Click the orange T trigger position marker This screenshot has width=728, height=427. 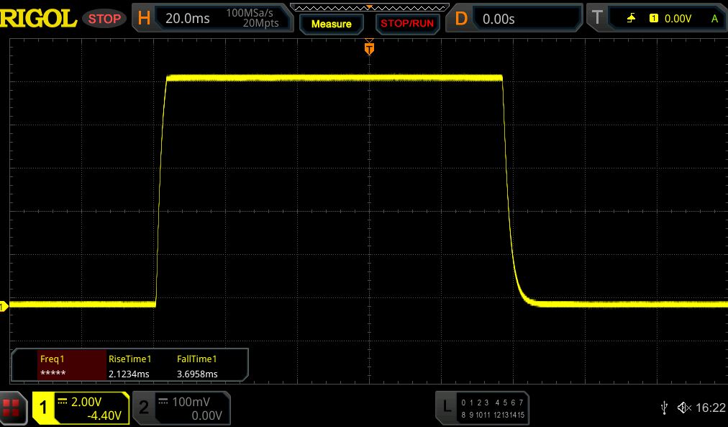tap(369, 48)
